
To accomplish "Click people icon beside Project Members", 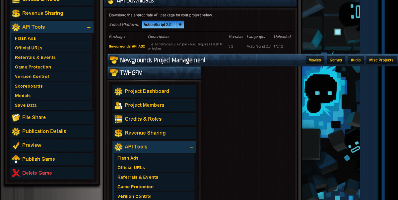I will 118,105.
